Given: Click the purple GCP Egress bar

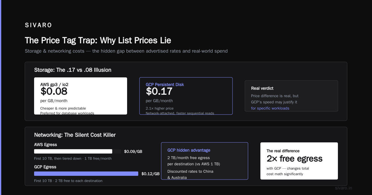Looking at the screenshot, I should (86, 174).
